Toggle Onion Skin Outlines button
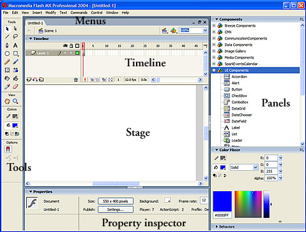306x232 pixels. pyautogui.click(x=97, y=80)
